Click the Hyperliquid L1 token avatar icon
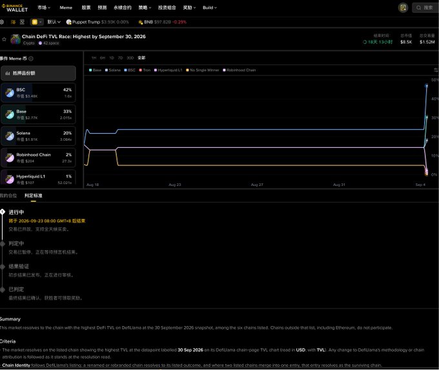The height and width of the screenshot is (370, 439). (x=10, y=180)
